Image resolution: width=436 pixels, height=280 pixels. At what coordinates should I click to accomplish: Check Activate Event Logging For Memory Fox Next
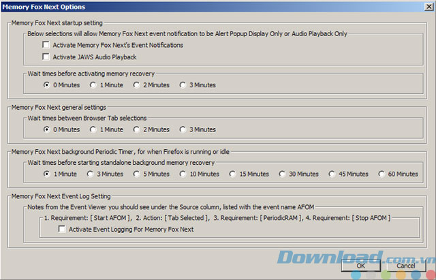62,229
